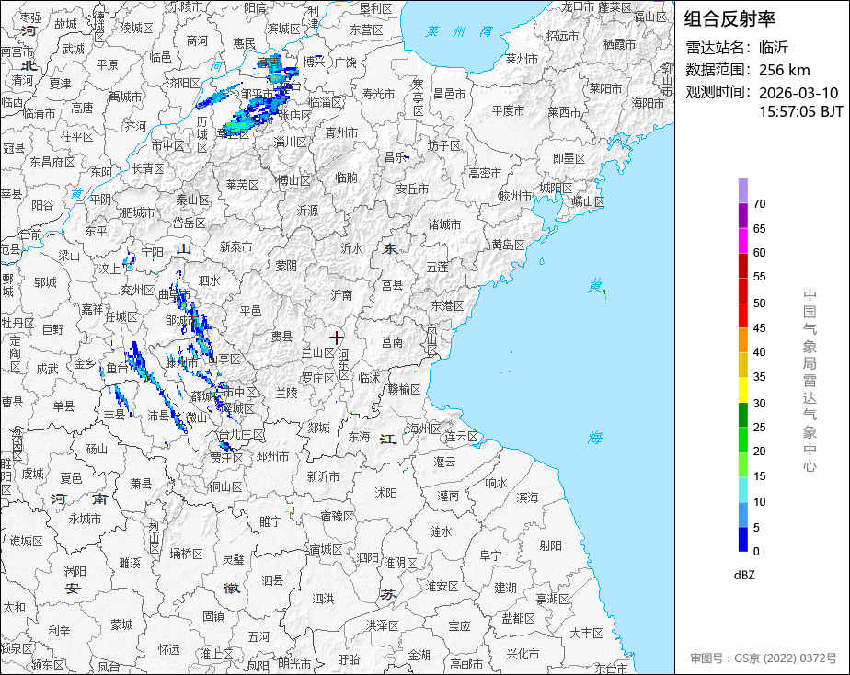Click the 沂南 map label
This screenshot has height=675, width=850.
pos(341,295)
